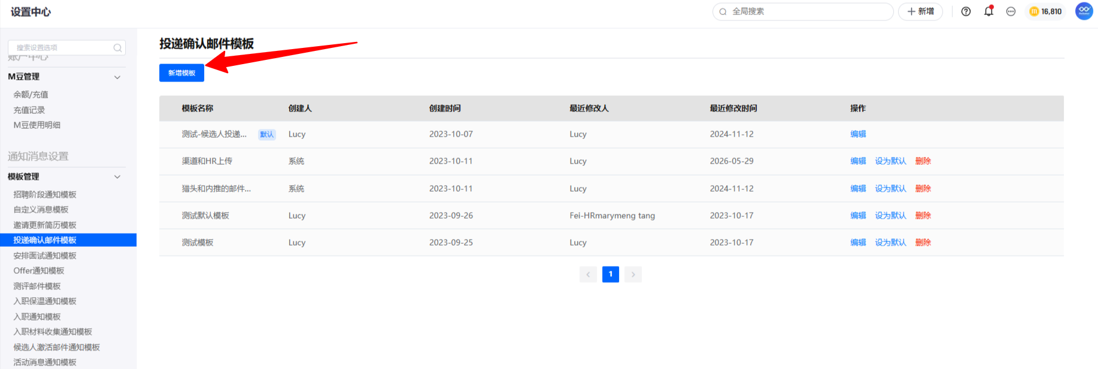Set 测试默认模板 as default
This screenshot has width=1098, height=369.
(890, 216)
